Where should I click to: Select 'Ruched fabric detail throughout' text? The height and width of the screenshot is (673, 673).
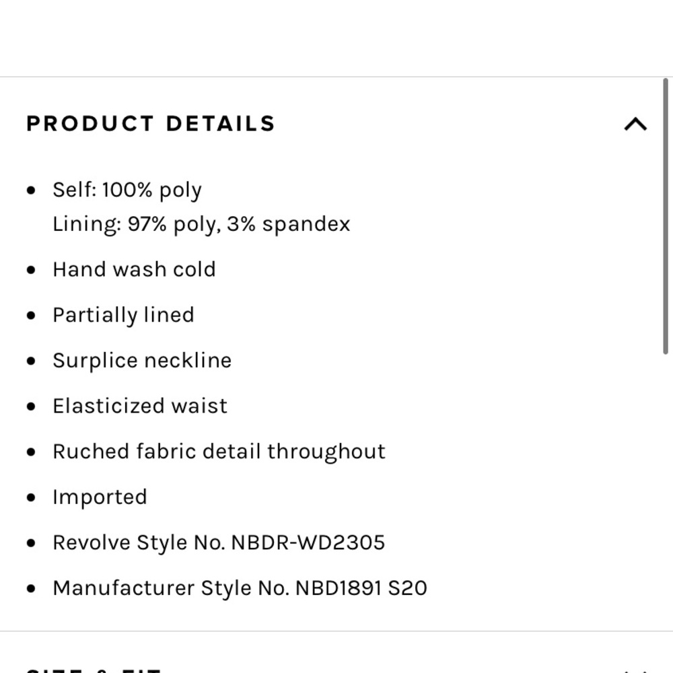[219, 452]
